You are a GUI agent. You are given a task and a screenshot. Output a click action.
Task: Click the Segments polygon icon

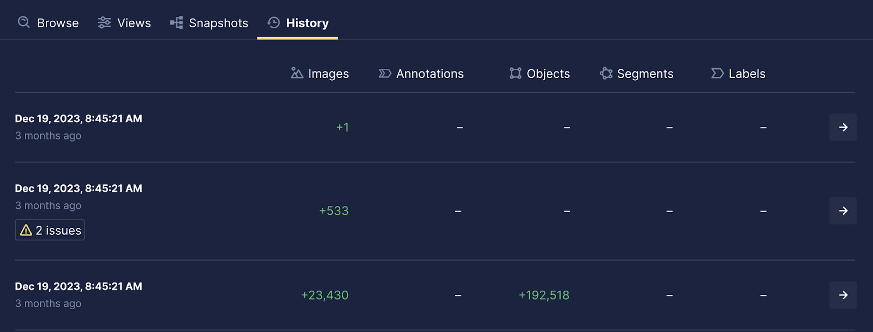click(x=606, y=73)
